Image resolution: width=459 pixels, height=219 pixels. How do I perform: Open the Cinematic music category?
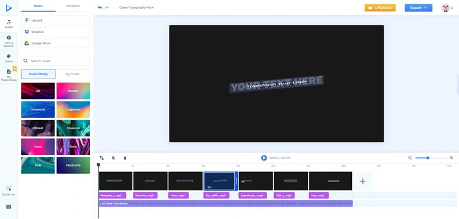click(x=38, y=109)
